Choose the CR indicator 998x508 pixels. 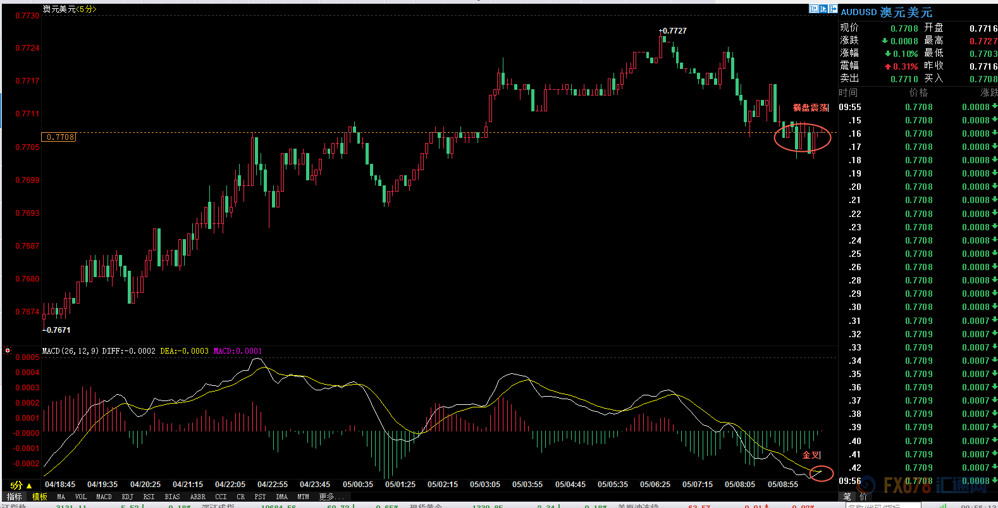point(240,497)
